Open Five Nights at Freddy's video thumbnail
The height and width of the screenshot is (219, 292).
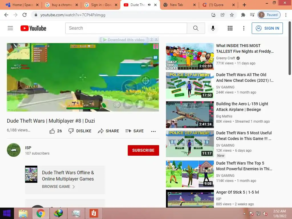click(x=190, y=56)
